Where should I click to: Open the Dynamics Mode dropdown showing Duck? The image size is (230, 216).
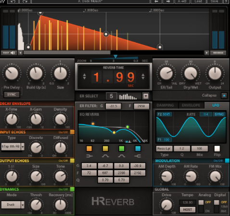coord(13,205)
